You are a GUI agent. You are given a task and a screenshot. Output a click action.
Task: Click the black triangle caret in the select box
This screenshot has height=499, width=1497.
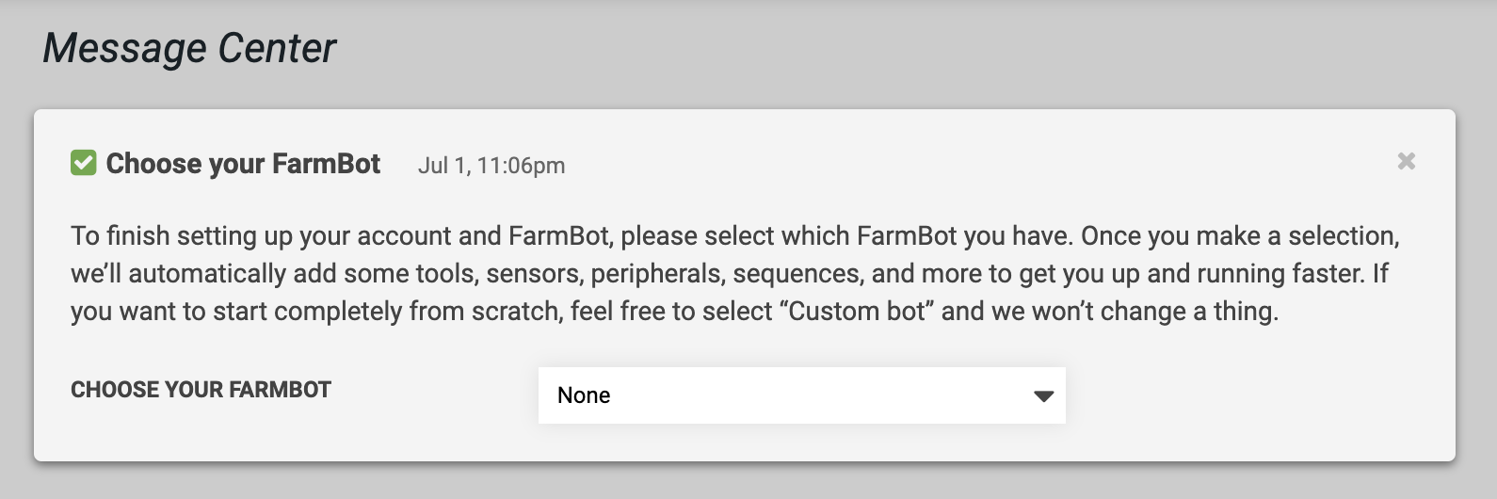pos(1043,396)
